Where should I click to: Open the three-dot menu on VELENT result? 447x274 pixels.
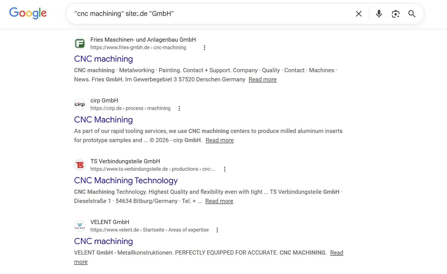[217, 230]
